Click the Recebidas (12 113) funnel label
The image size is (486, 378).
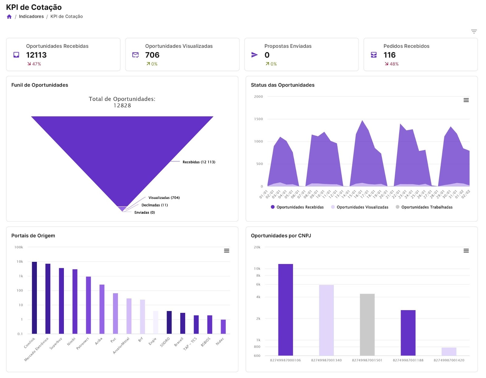[199, 162]
